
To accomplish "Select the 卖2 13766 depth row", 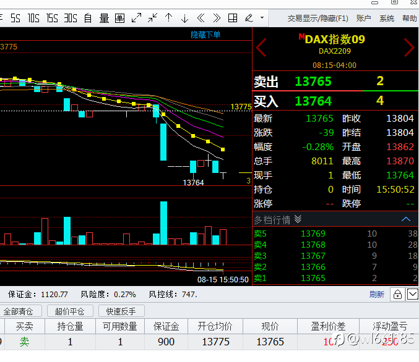I will [x=335, y=267].
